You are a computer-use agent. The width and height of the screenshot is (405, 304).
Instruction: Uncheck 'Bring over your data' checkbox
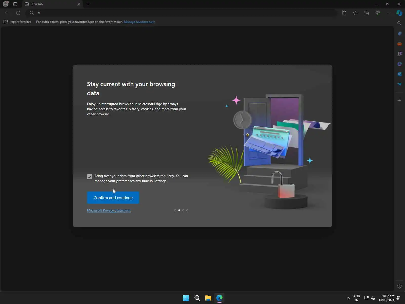point(90,177)
